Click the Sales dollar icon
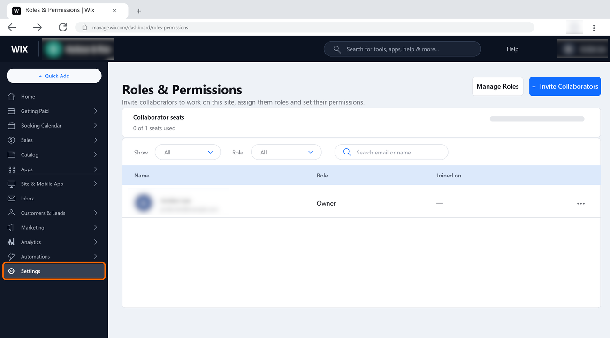This screenshot has height=338, width=610. [12, 140]
